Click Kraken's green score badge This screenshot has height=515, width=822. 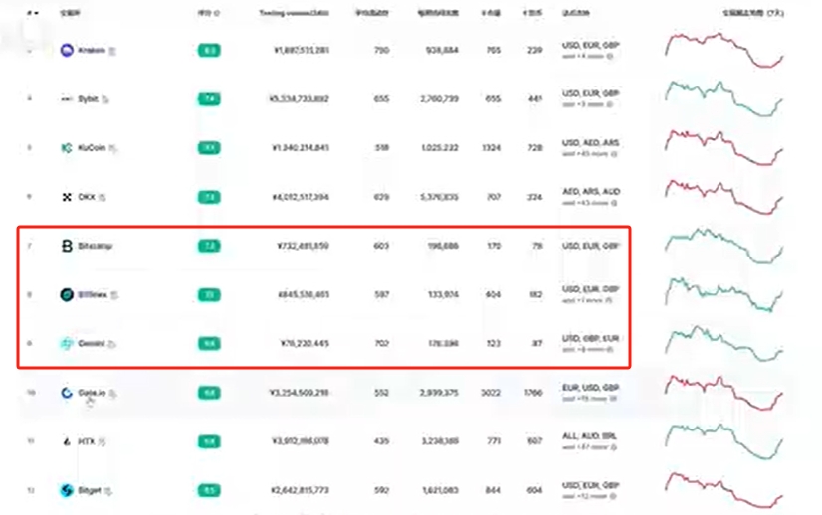click(x=209, y=51)
